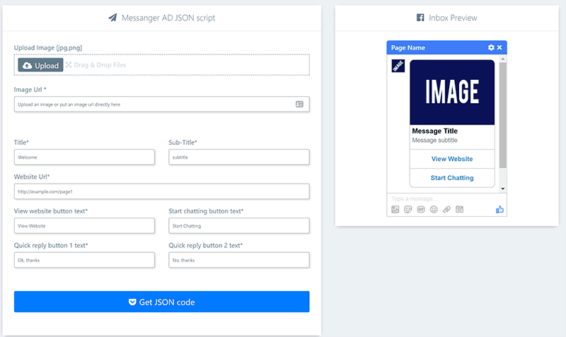Click the card icon inside Image Url field
The width and height of the screenshot is (566, 337).
pos(299,104)
